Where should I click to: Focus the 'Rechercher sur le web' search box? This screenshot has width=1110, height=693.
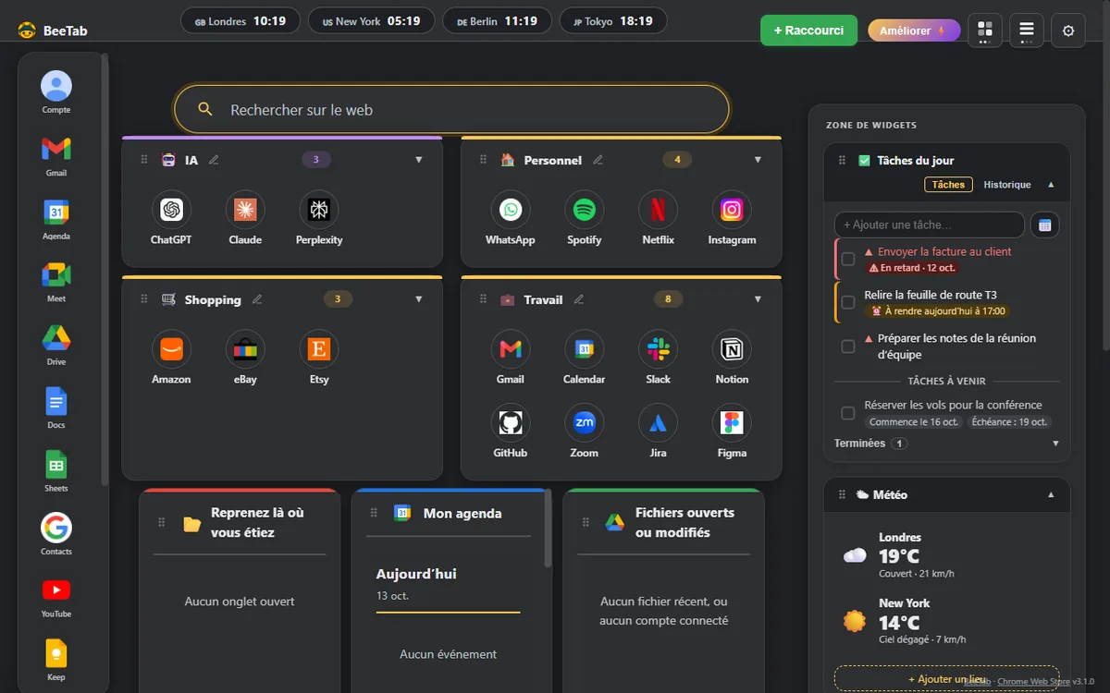(x=451, y=109)
